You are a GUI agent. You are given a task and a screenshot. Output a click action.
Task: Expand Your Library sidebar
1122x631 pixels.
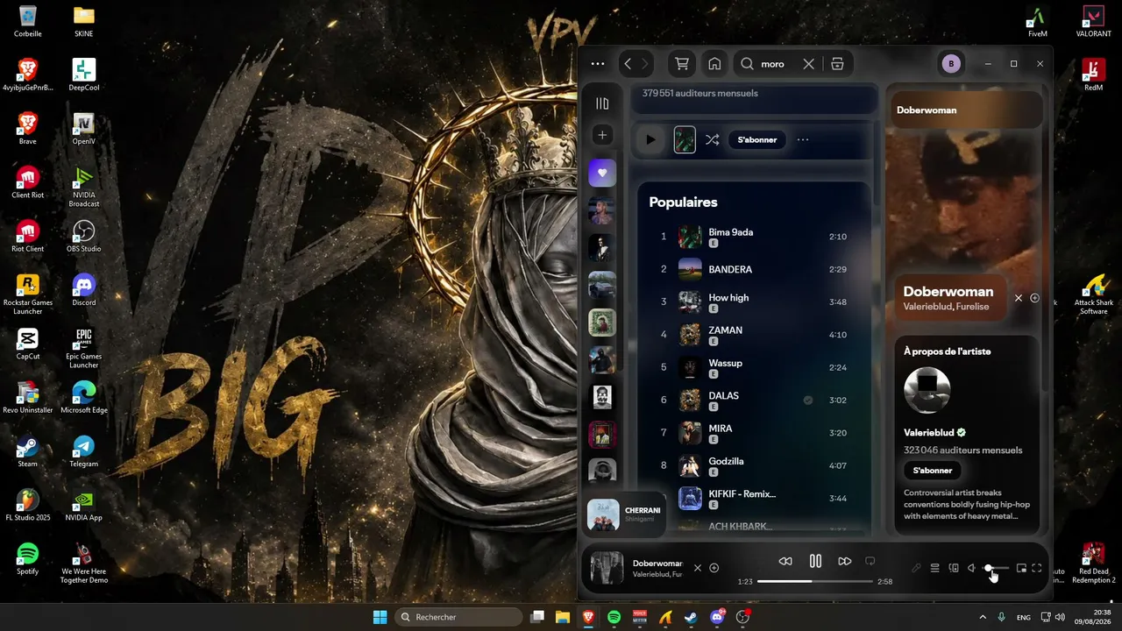coord(602,103)
